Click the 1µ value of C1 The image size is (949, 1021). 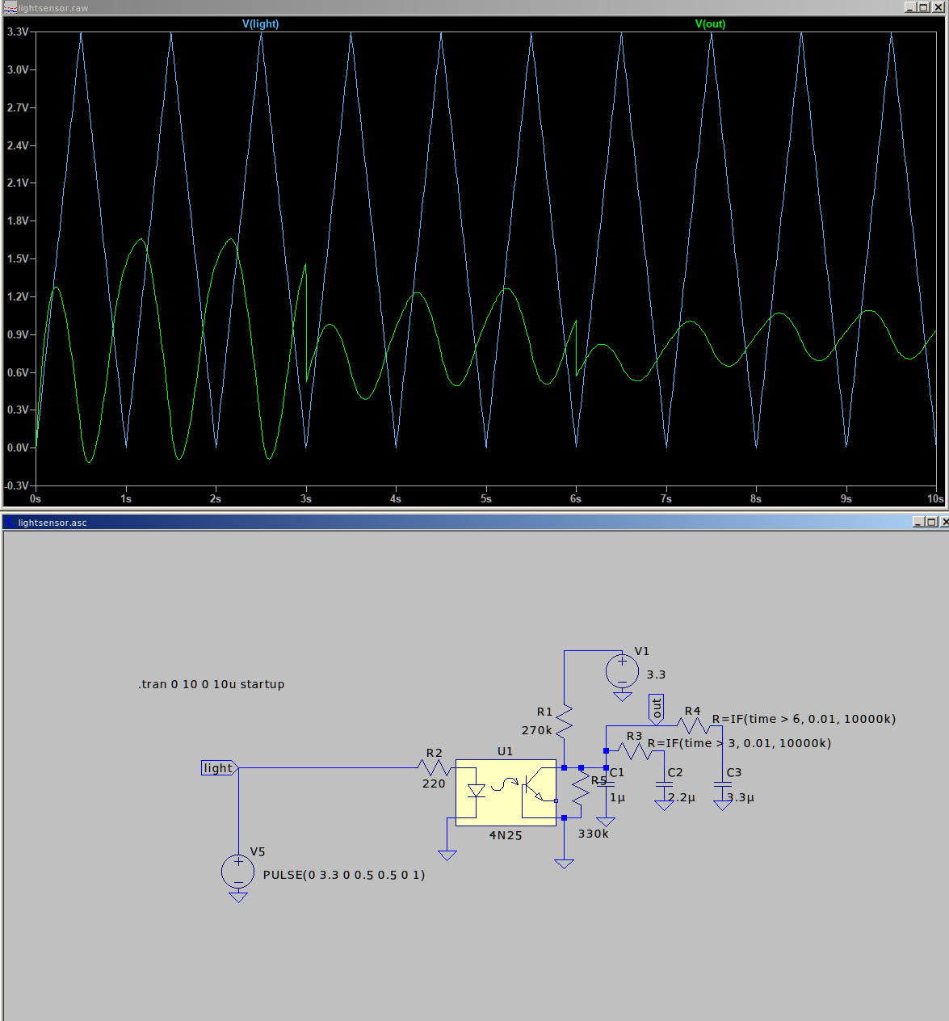[x=618, y=797]
